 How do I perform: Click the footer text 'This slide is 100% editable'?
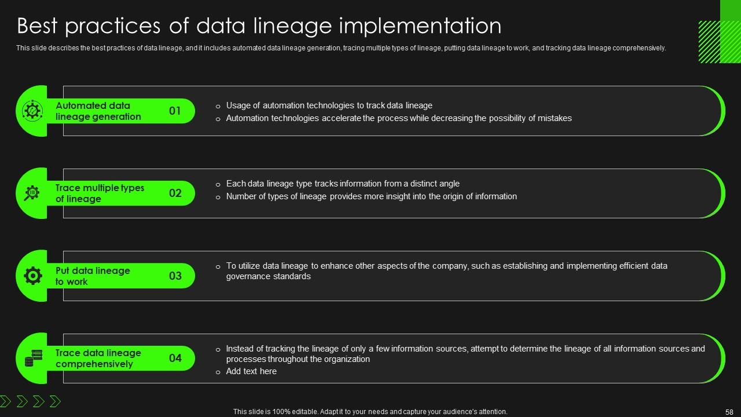click(x=370, y=412)
